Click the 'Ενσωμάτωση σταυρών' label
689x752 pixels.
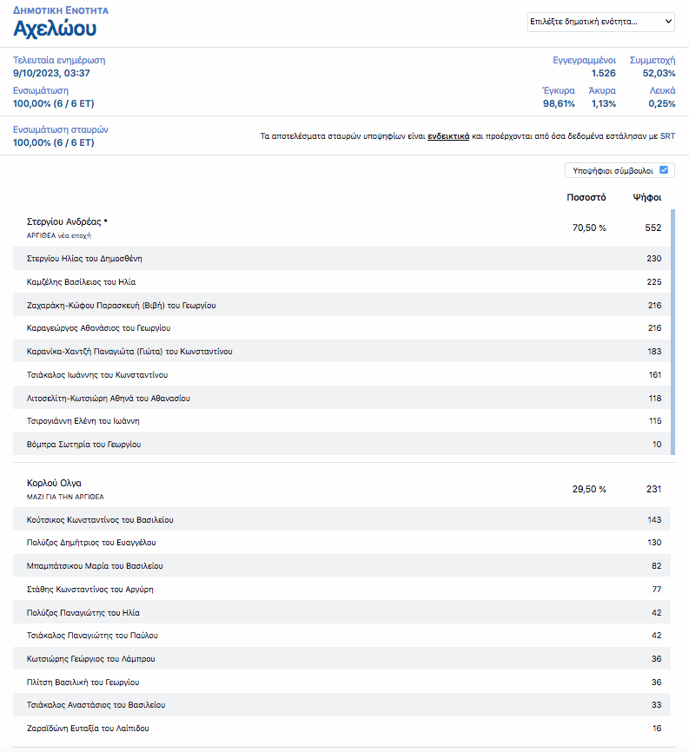pos(61,129)
